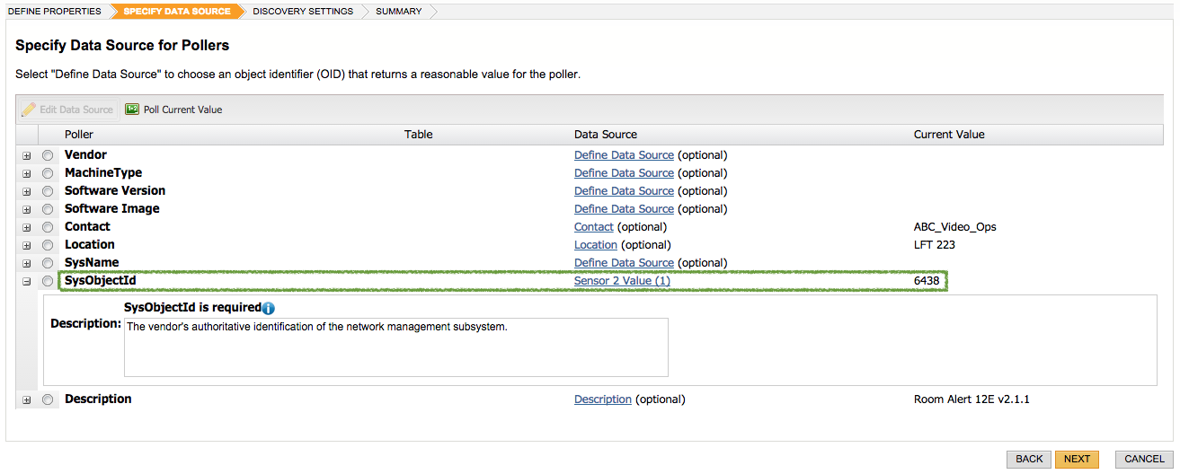Expand the Vendor poller row
This screenshot has height=474, width=1180.
27,155
